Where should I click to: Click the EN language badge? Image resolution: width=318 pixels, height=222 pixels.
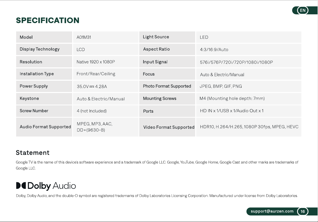(303, 10)
